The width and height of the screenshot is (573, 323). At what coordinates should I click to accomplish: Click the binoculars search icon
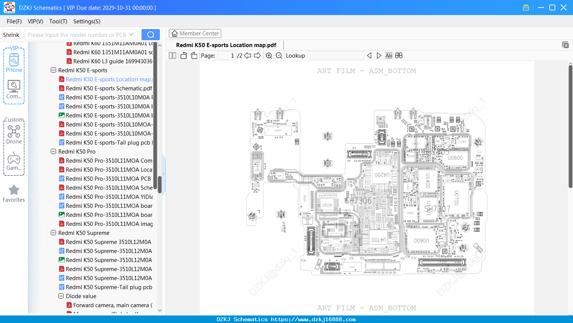click(399, 56)
